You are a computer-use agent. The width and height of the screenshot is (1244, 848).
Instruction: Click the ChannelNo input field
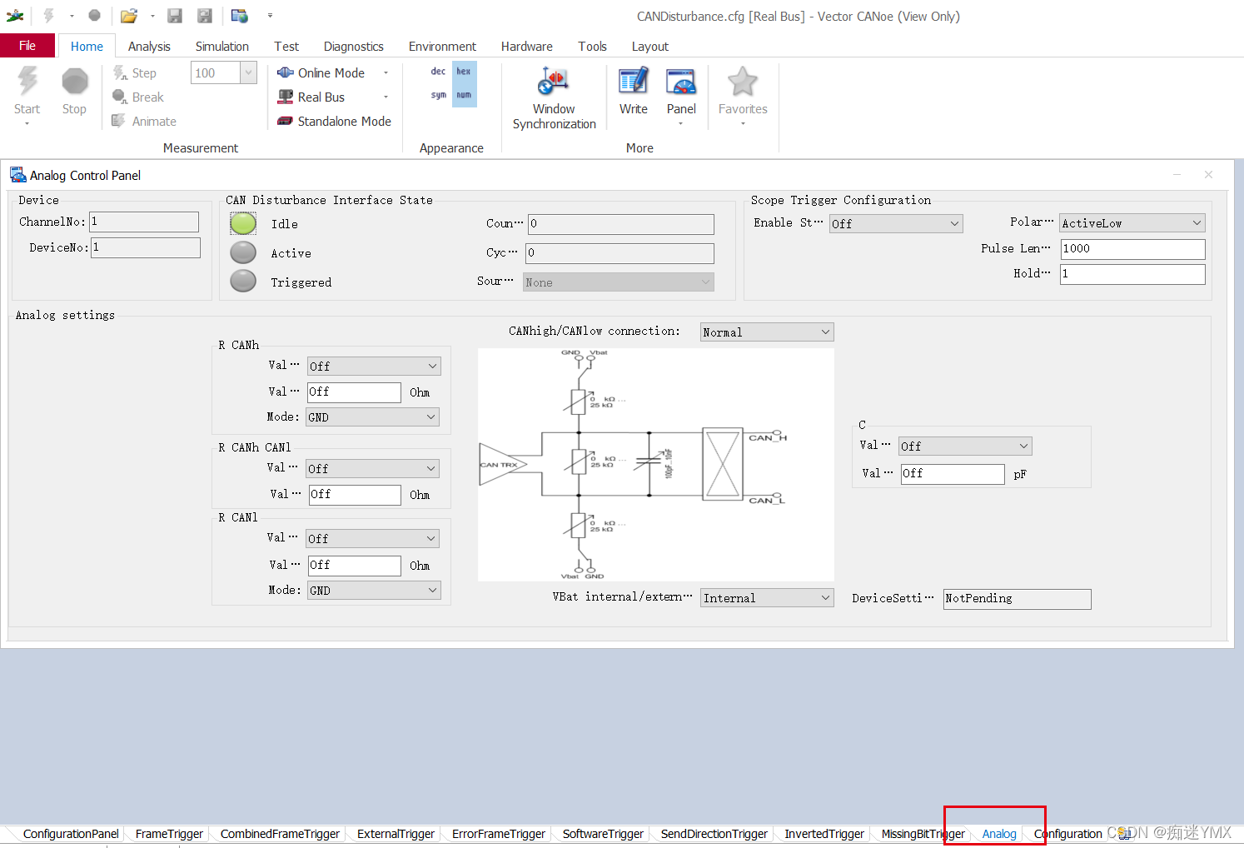144,222
